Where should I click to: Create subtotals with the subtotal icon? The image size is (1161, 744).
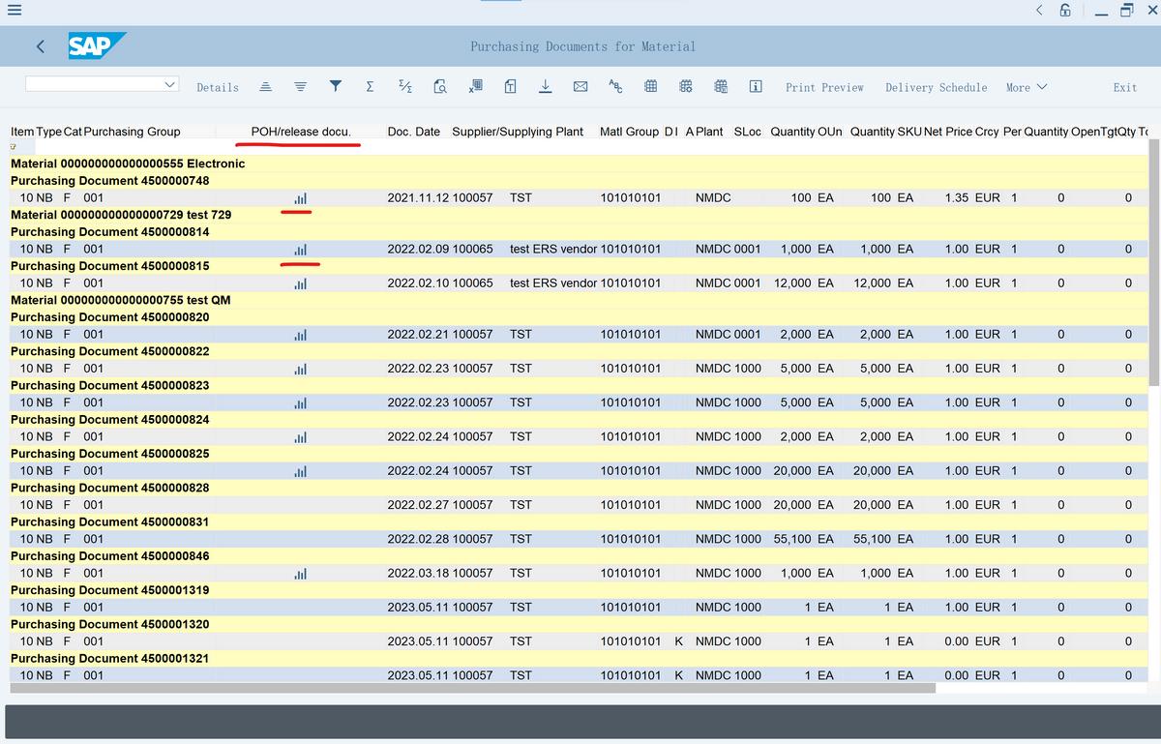(404, 86)
